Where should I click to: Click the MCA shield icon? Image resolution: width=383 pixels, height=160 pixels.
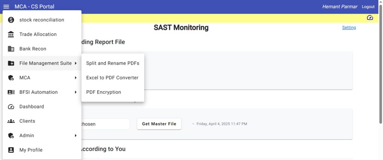point(11,78)
